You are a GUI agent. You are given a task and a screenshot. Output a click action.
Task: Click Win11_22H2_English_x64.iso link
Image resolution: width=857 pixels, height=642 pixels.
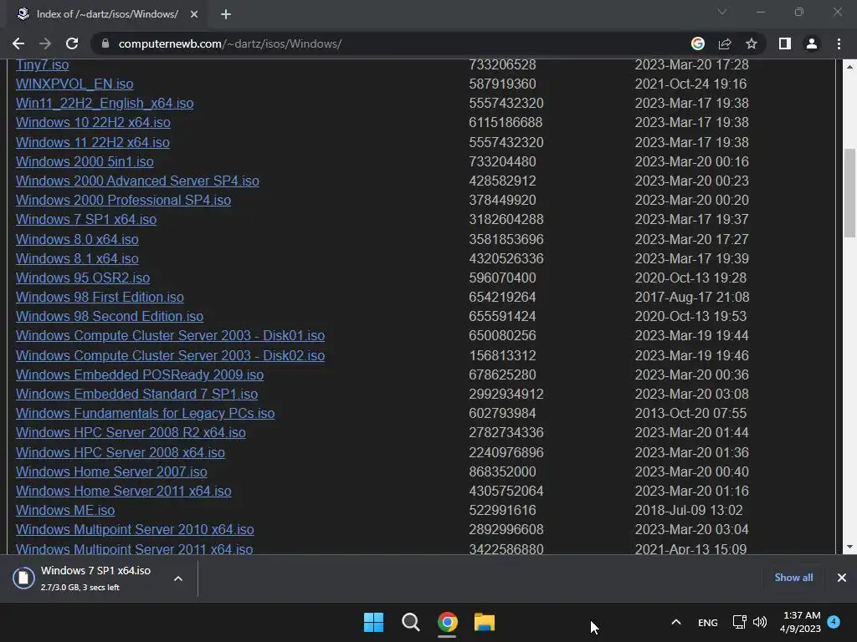(x=105, y=103)
